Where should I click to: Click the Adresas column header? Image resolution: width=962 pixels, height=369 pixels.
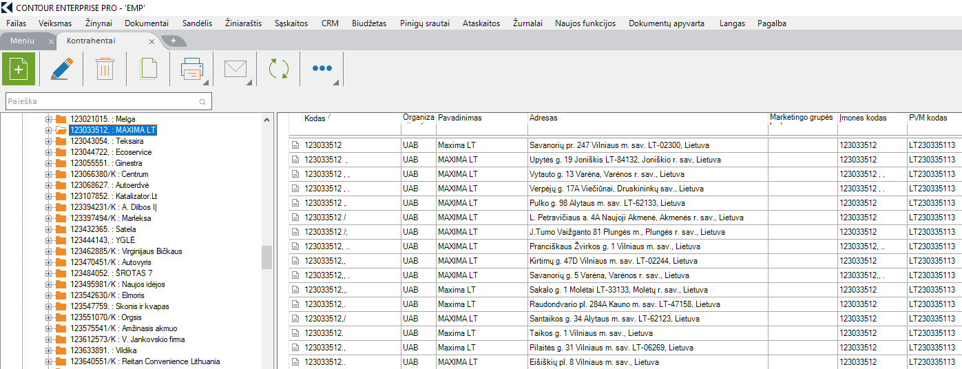pyautogui.click(x=646, y=118)
